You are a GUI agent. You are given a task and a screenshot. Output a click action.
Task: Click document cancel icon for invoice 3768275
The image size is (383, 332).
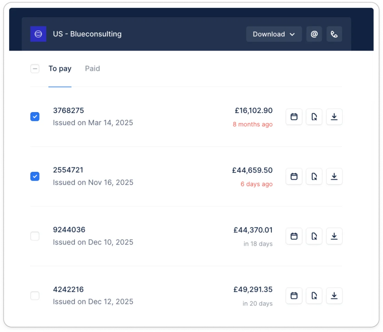pos(314,116)
